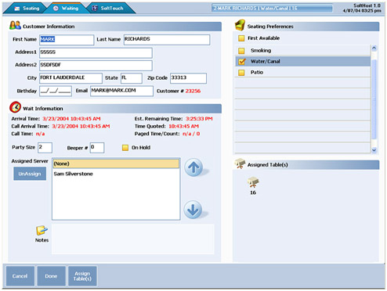Click customer number 23256
Viewport: 387px width, 291px height.
[x=193, y=91]
